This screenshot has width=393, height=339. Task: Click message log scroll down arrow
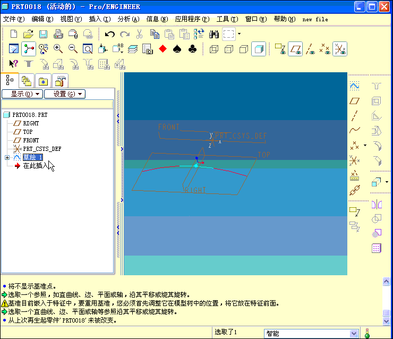[386, 321]
